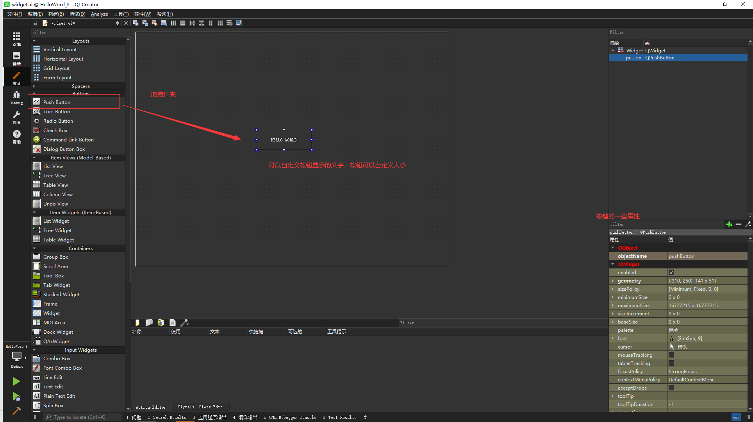Expand the geometry property row

click(613, 281)
